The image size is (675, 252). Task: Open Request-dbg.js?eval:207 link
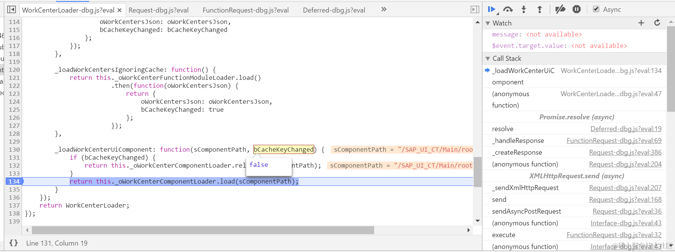coord(625,188)
